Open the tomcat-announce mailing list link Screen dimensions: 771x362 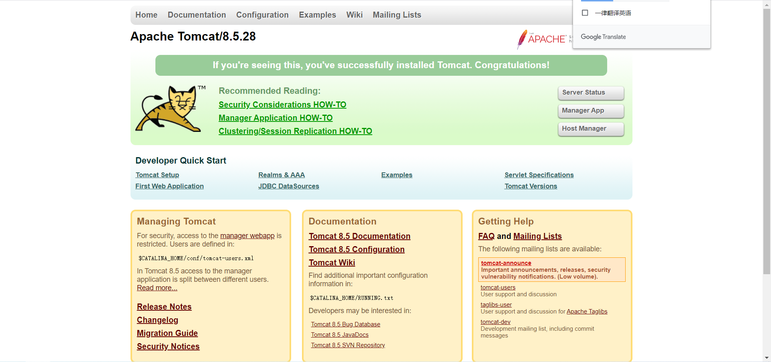pos(506,263)
